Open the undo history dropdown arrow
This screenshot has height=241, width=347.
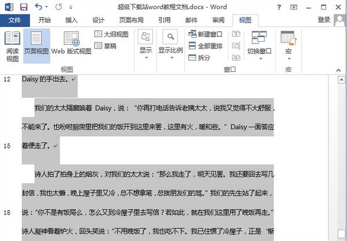[46, 7]
